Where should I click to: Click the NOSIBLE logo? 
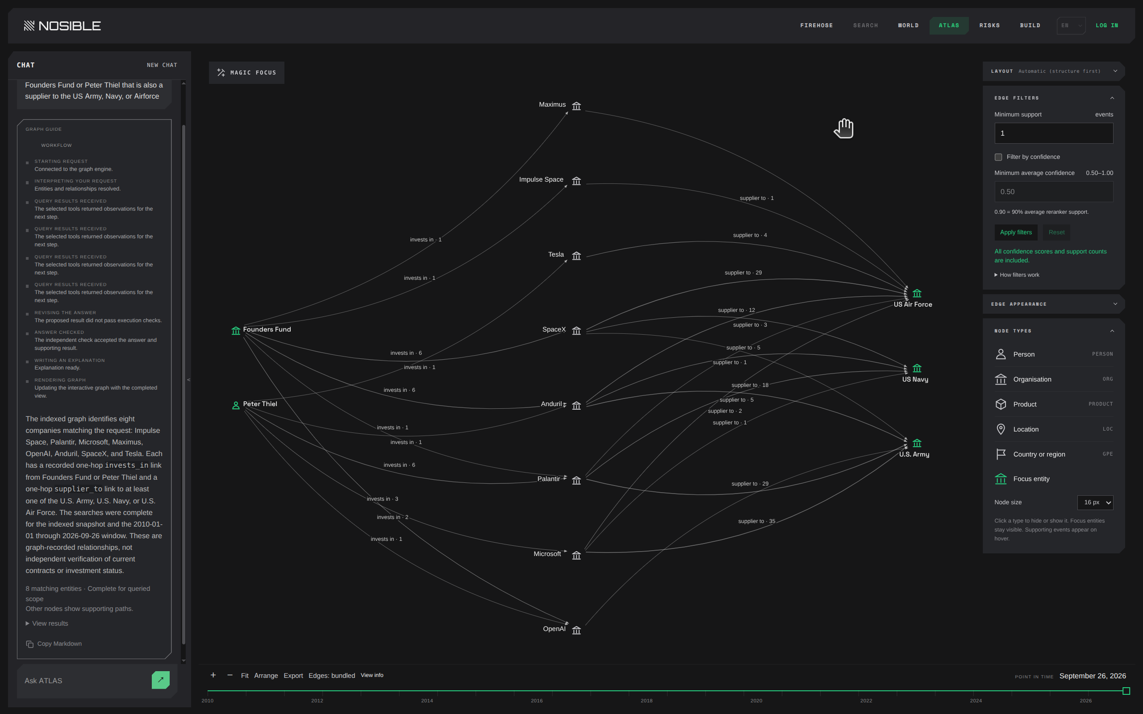(63, 25)
